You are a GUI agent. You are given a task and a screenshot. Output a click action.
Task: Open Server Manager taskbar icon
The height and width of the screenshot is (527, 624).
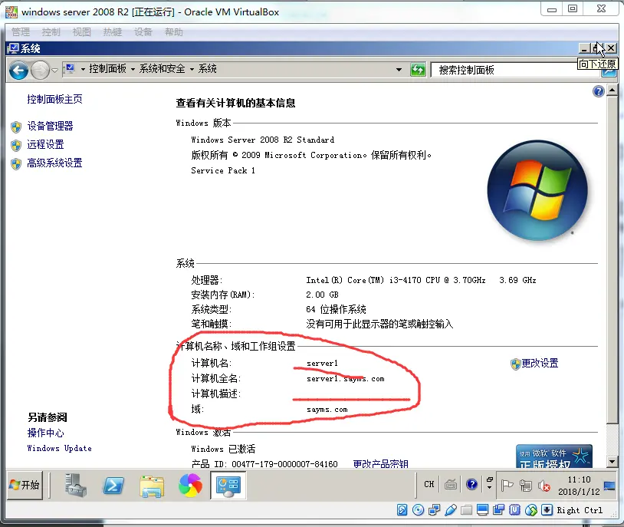[75, 485]
